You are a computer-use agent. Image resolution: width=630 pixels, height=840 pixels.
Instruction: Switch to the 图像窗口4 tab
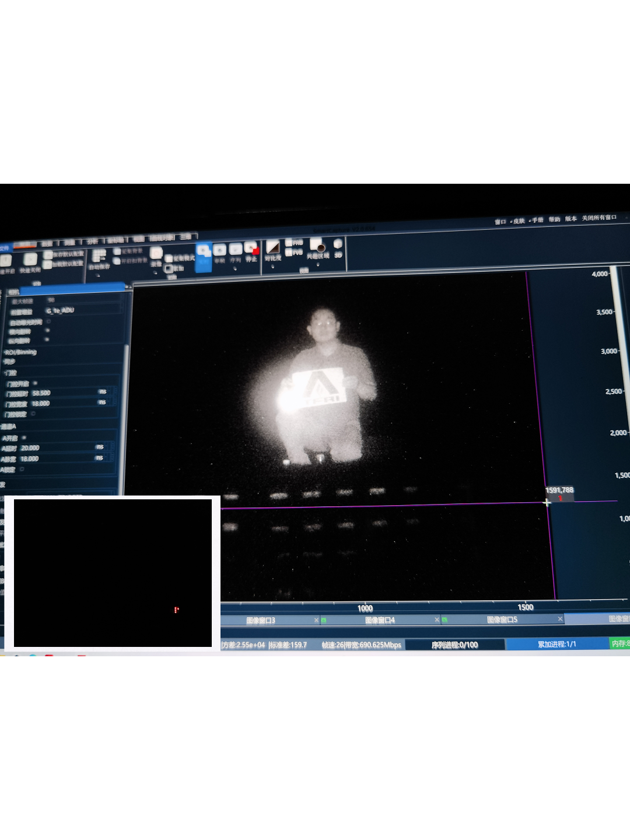click(379, 620)
